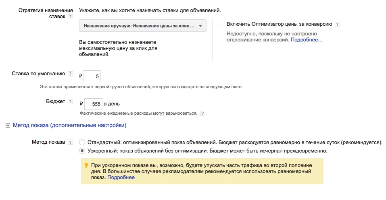The width and height of the screenshot is (386, 200).
Task: Open help icon for Оптимизатор цены за конверсию
Action: coord(338,24)
